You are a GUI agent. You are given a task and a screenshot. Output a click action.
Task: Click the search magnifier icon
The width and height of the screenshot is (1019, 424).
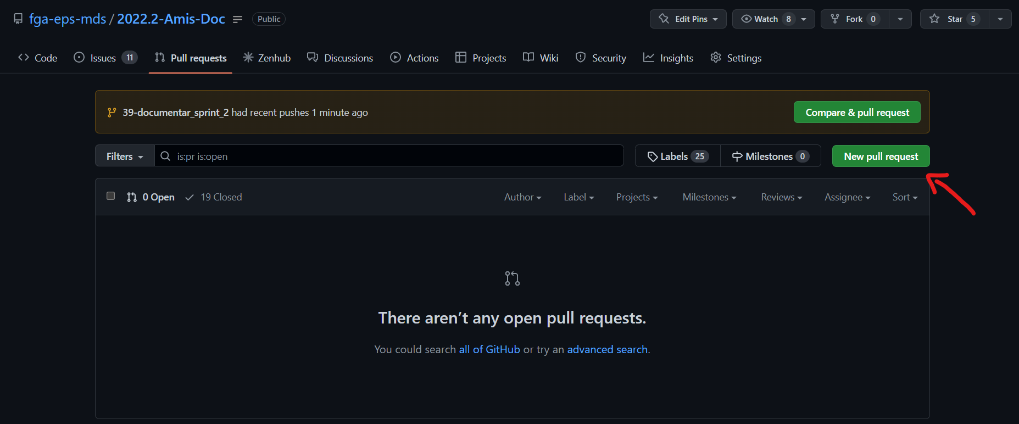click(165, 156)
